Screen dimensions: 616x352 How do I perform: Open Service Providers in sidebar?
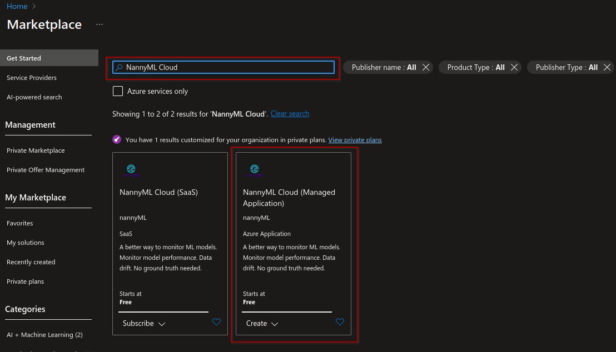tap(32, 78)
